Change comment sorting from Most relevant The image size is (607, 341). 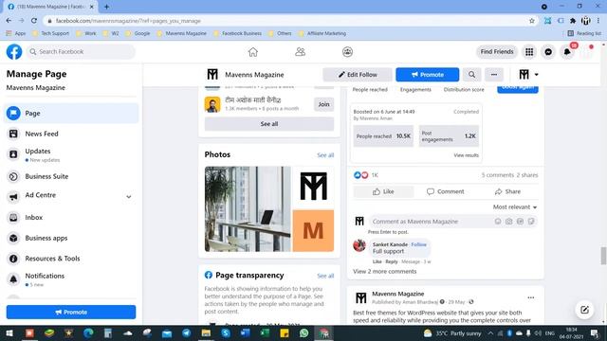click(515, 207)
